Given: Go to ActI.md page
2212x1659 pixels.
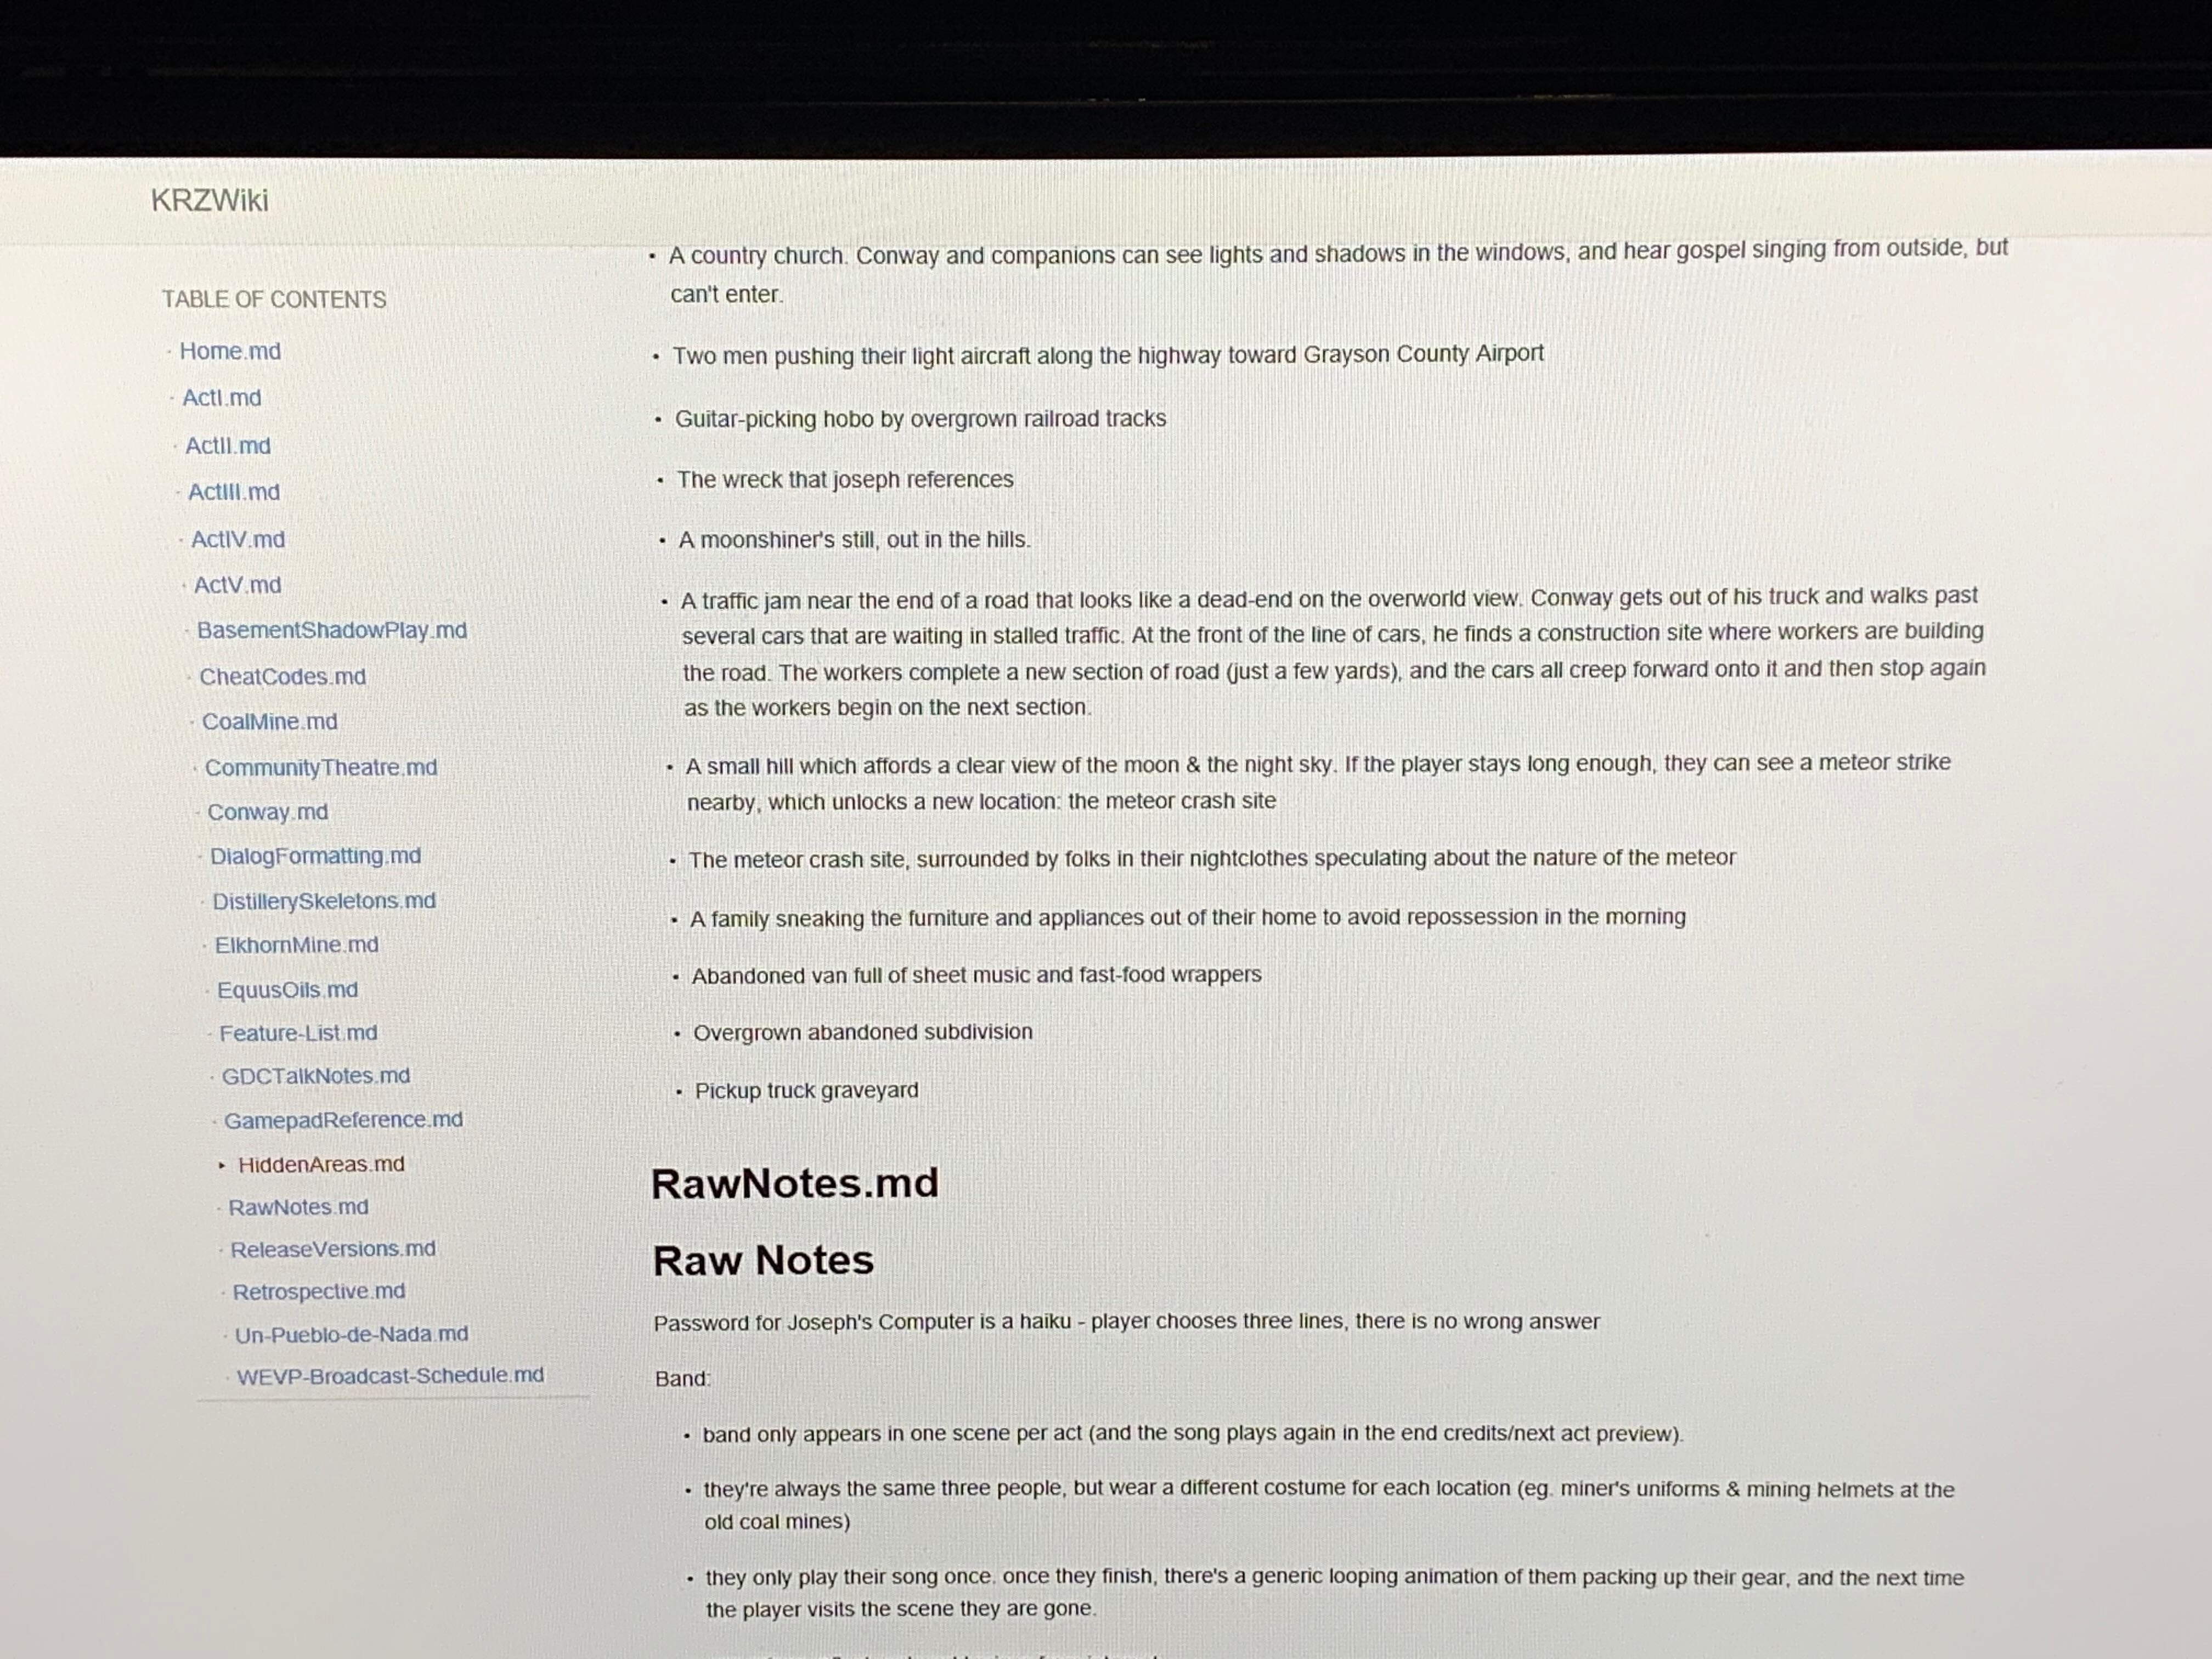Looking at the screenshot, I should point(221,398).
